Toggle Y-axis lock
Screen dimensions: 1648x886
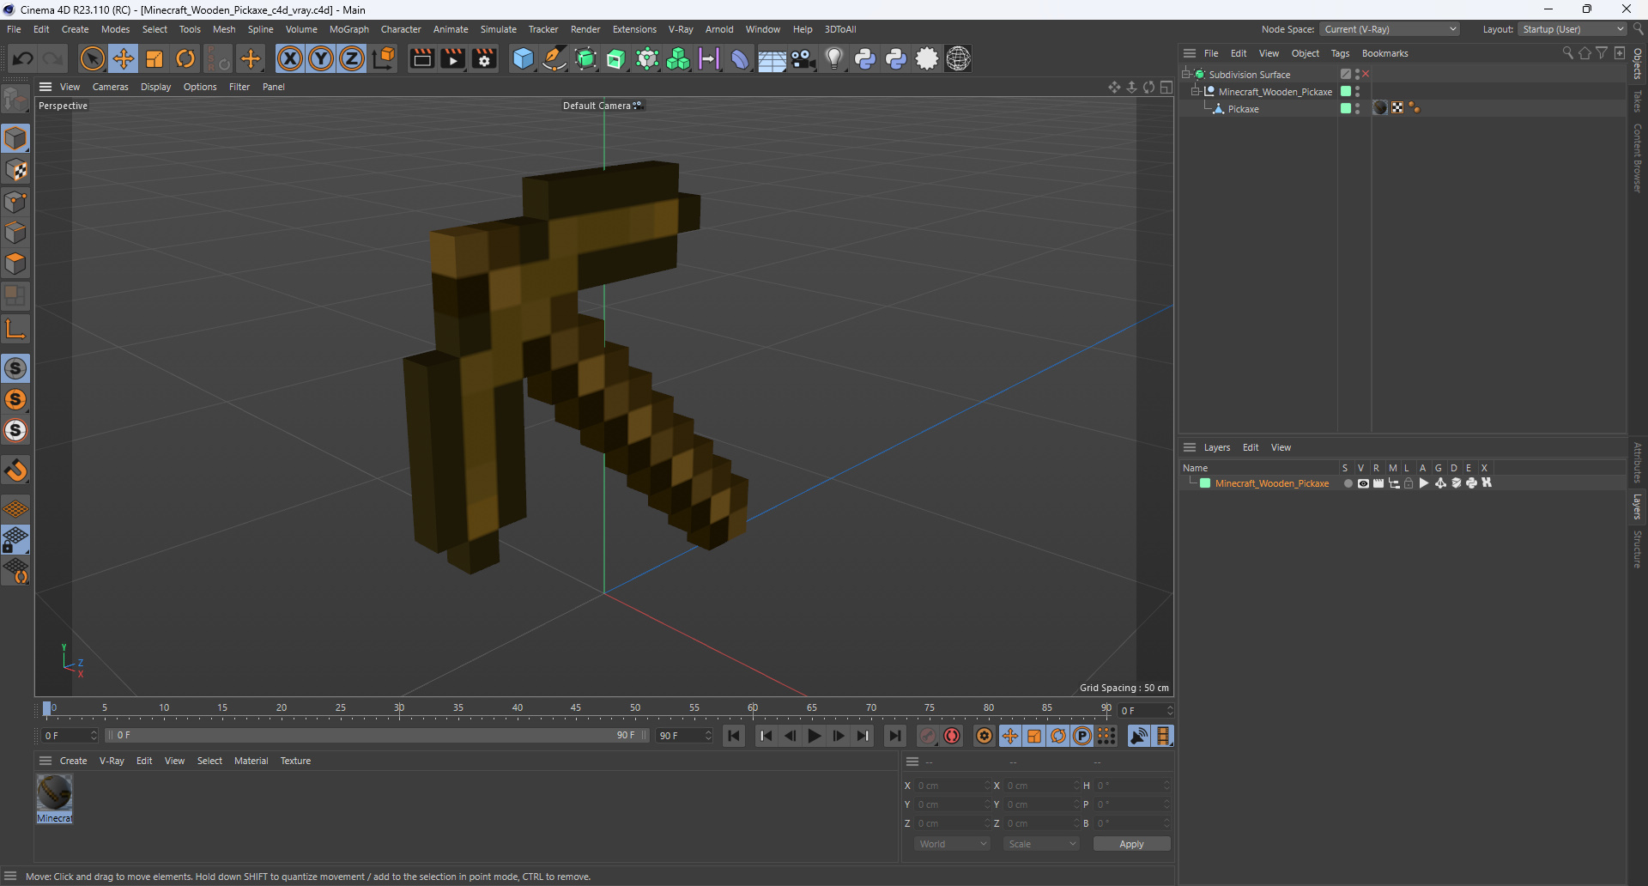pyautogui.click(x=321, y=58)
